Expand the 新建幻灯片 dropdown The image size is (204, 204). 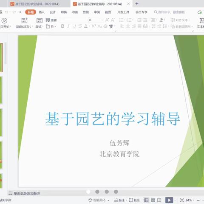pos(32,26)
